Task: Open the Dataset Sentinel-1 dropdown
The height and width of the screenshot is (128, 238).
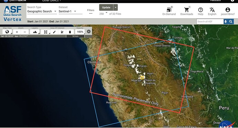Action: [x=70, y=11]
